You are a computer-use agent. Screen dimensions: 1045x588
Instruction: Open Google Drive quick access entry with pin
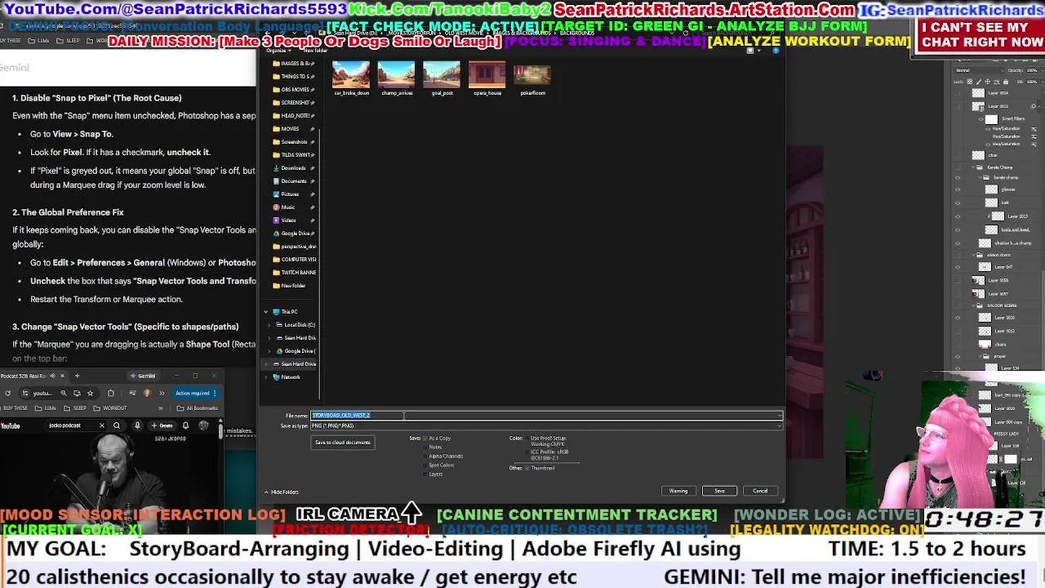[x=294, y=233]
